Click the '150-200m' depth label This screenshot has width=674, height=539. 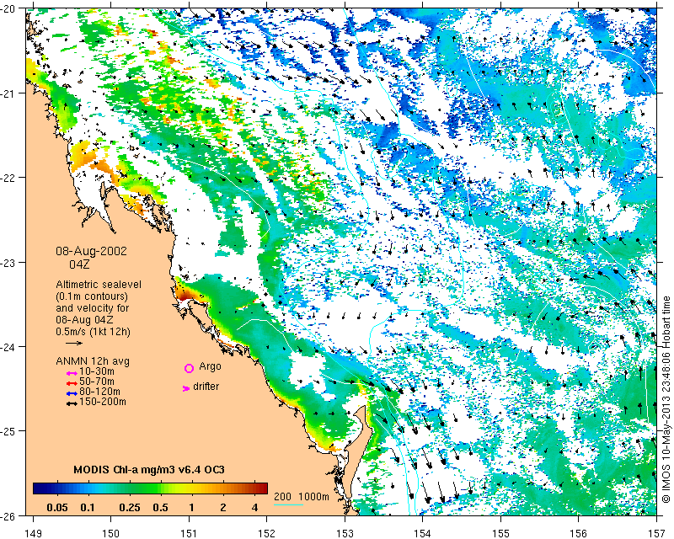coord(103,402)
